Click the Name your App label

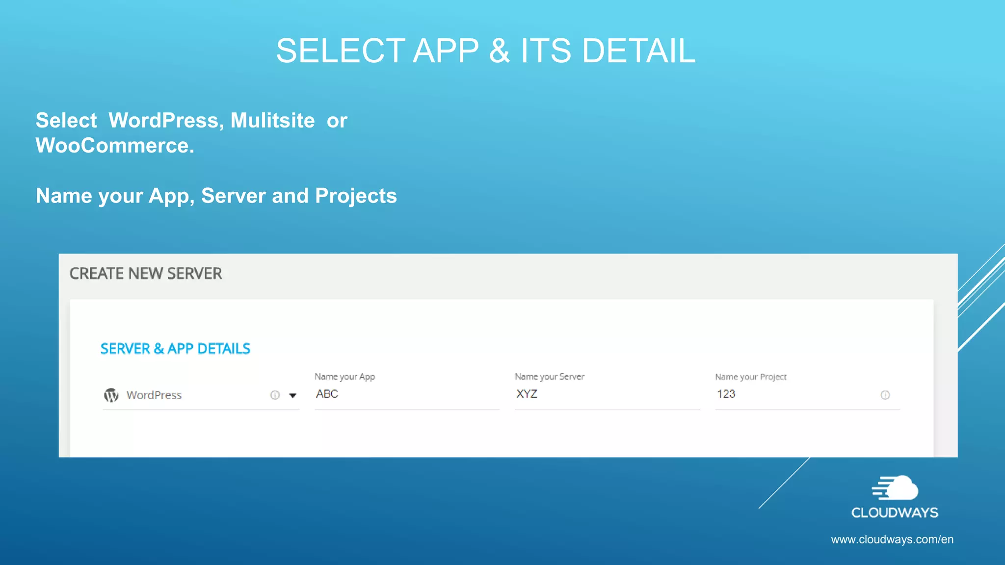pos(344,377)
